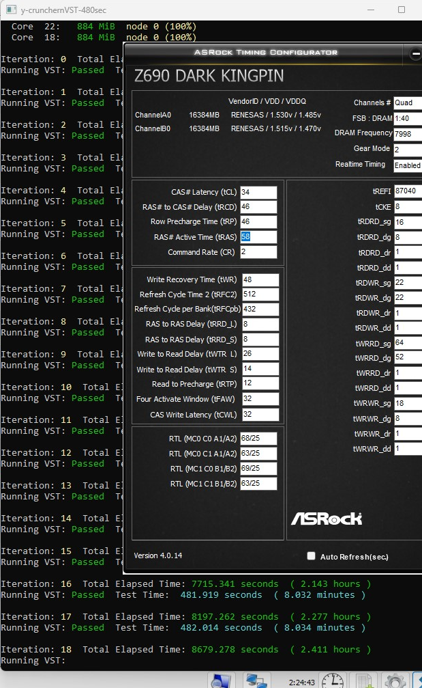The width and height of the screenshot is (422, 688).
Task: Click the Iteration 17 "Passed" status
Action: pyautogui.click(x=88, y=628)
